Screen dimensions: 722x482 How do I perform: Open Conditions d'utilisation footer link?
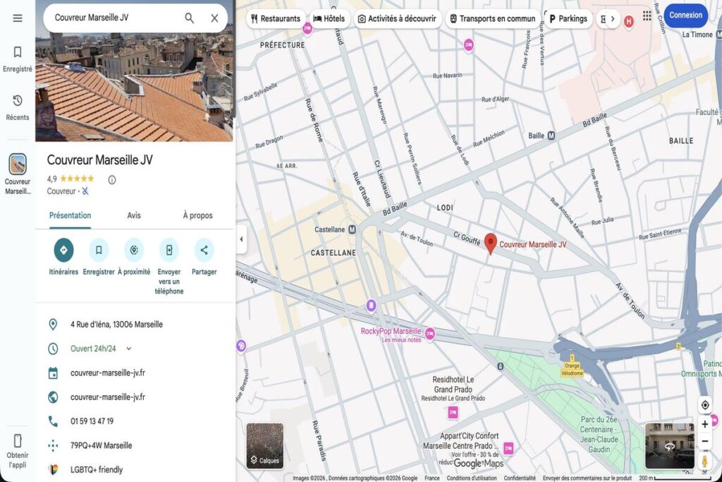pyautogui.click(x=472, y=478)
